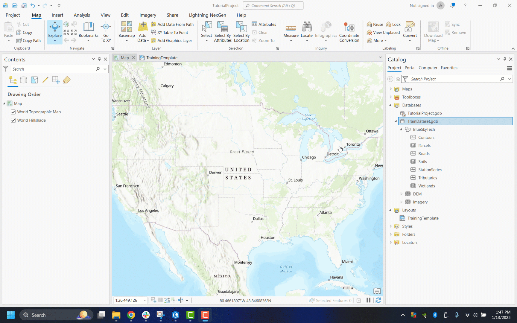Click the Go To XY icon
This screenshot has width=517, height=323.
click(106, 28)
